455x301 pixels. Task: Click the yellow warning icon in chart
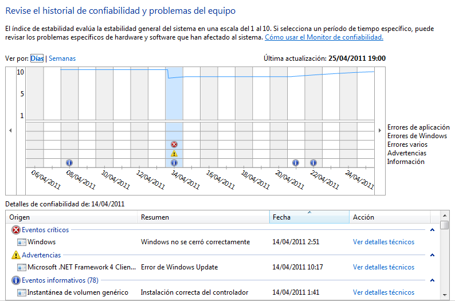(174, 154)
